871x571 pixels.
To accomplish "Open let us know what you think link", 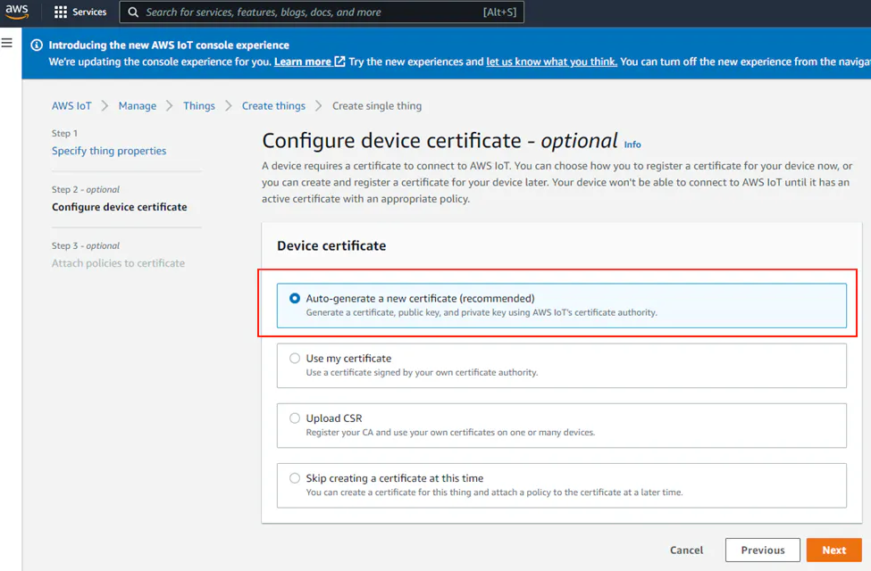I will pos(551,62).
